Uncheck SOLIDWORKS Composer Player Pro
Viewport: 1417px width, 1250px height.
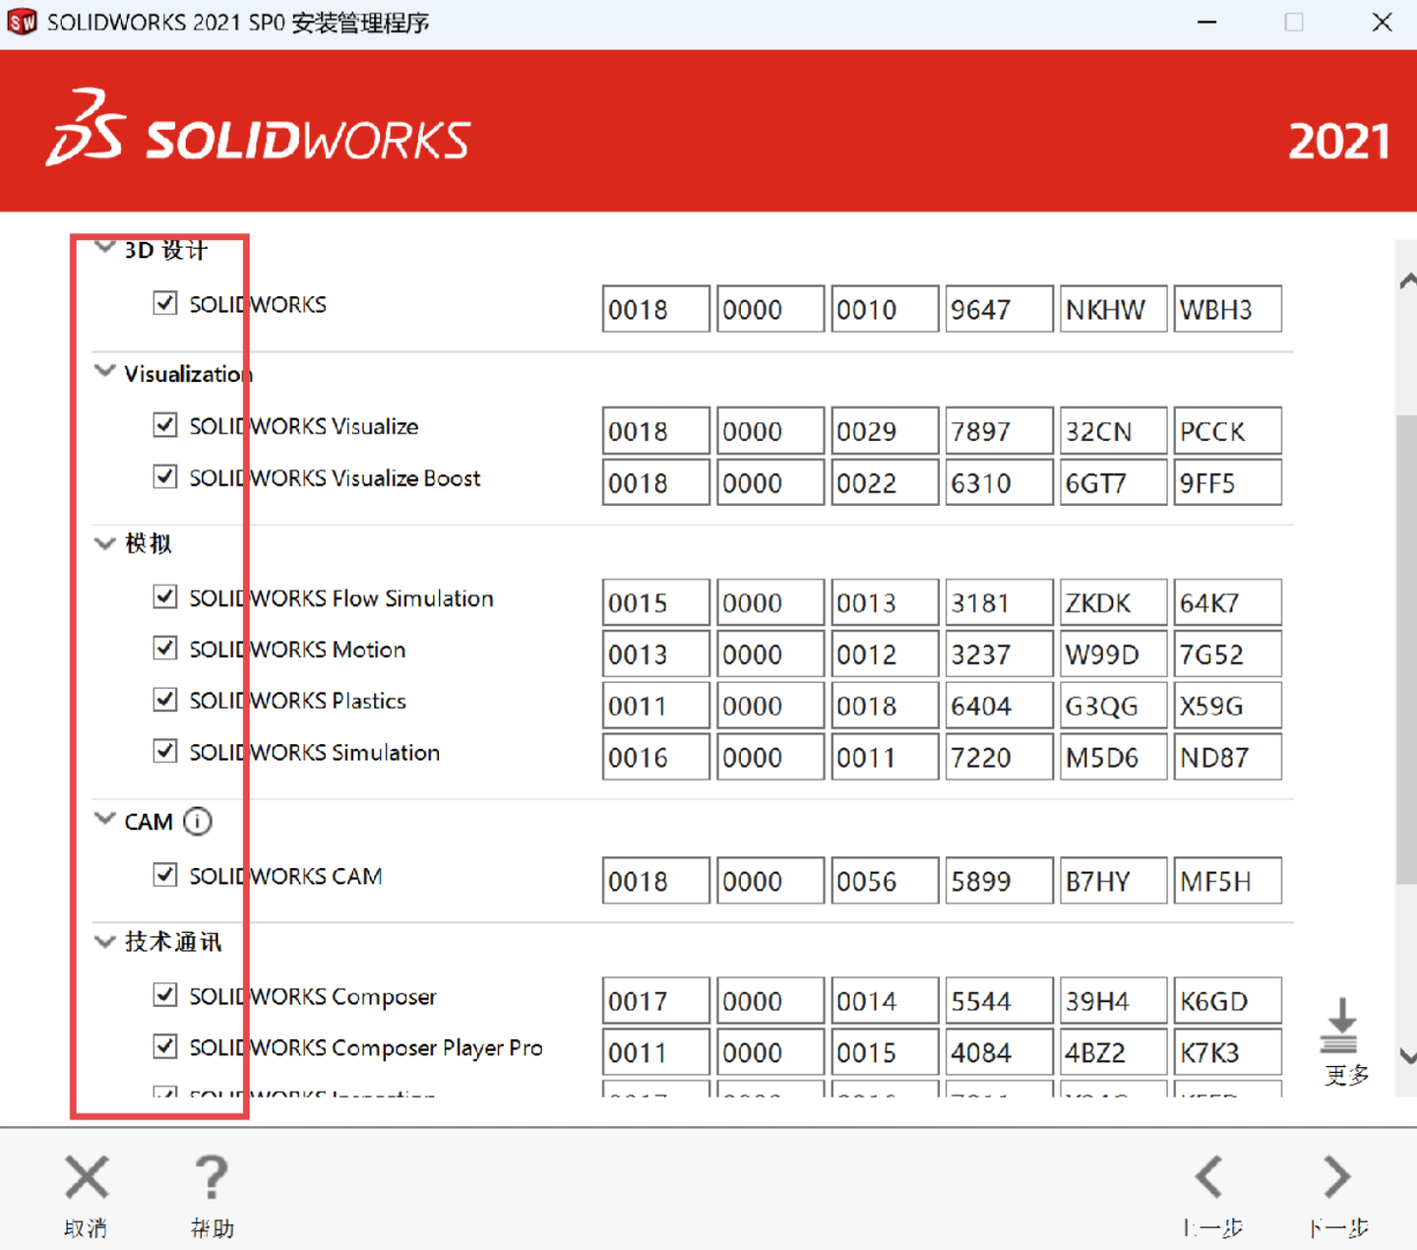click(x=164, y=1046)
